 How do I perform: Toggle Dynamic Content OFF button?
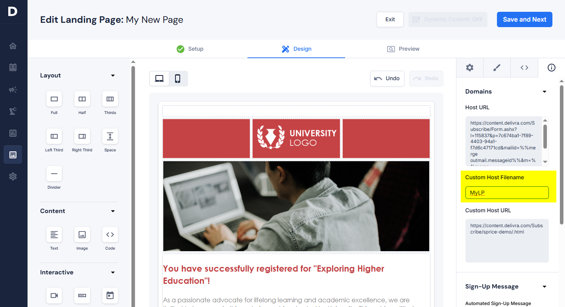[x=448, y=19]
